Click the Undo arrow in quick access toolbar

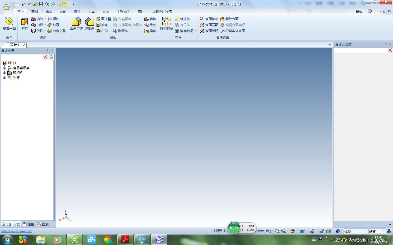tap(47, 4)
